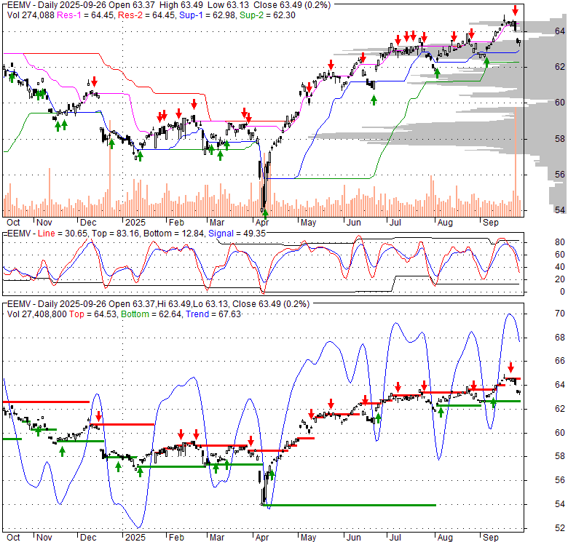Click the 'Vol 27,408,800' readout in the bottom chart
Screen dimensions: 568x542
[36, 314]
